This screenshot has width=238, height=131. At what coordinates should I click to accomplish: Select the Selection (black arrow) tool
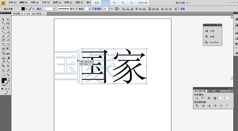coord(3,19)
